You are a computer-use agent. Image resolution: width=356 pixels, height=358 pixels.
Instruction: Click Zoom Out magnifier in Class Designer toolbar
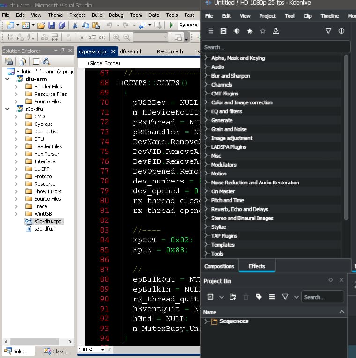[x=126, y=37]
